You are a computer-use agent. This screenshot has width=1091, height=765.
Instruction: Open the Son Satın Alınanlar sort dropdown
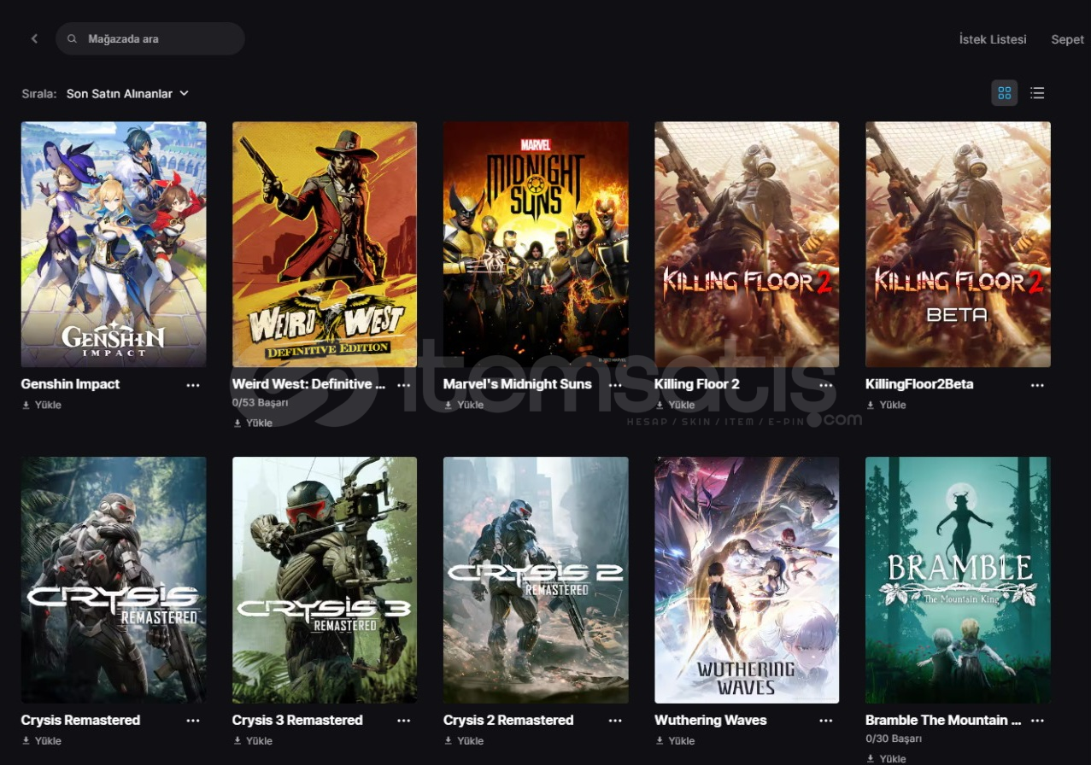tap(127, 93)
